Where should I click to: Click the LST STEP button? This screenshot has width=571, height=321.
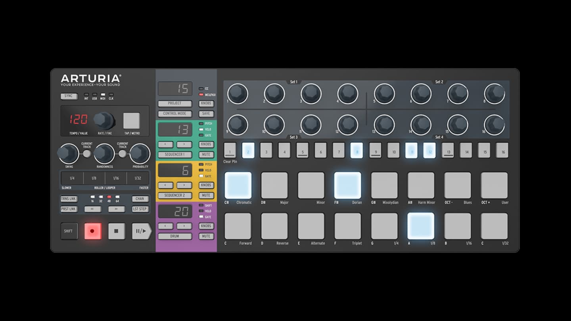[140, 209]
